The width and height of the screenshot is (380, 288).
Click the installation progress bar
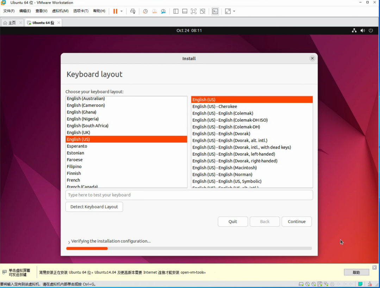(x=189, y=248)
